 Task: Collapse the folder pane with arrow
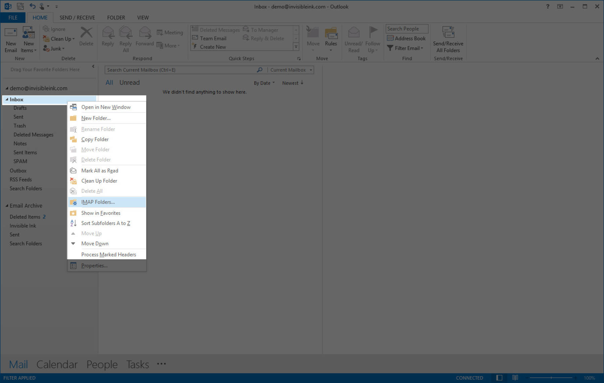pyautogui.click(x=93, y=66)
